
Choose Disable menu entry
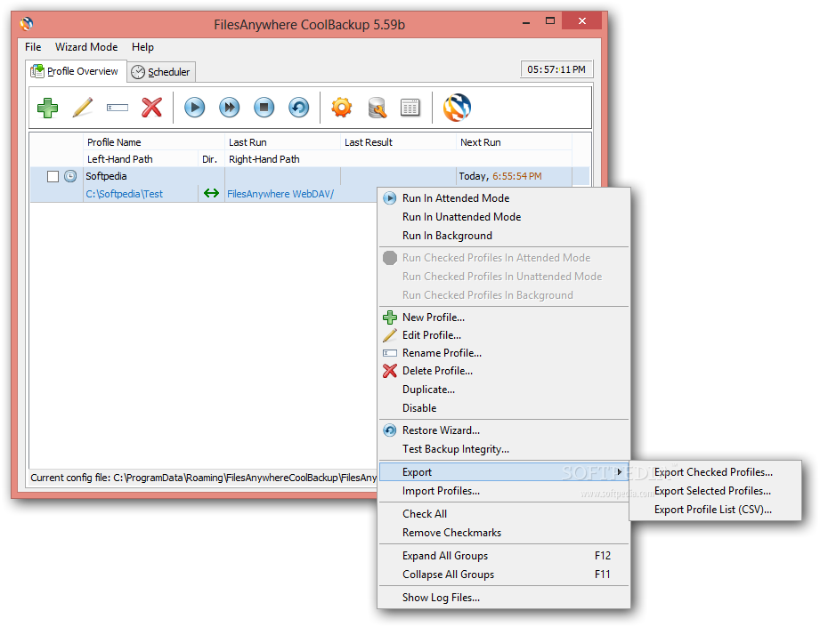click(x=504, y=408)
